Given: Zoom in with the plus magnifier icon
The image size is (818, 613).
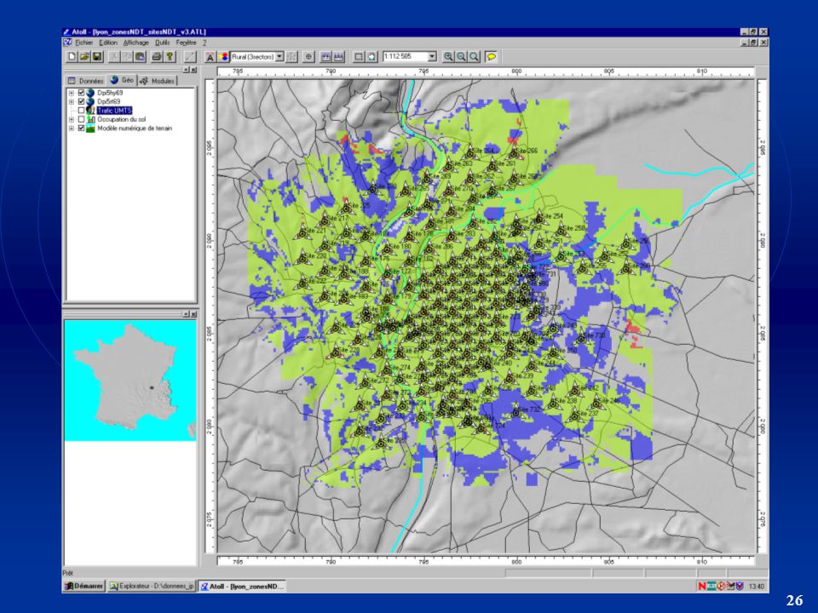Looking at the screenshot, I should pos(448,56).
